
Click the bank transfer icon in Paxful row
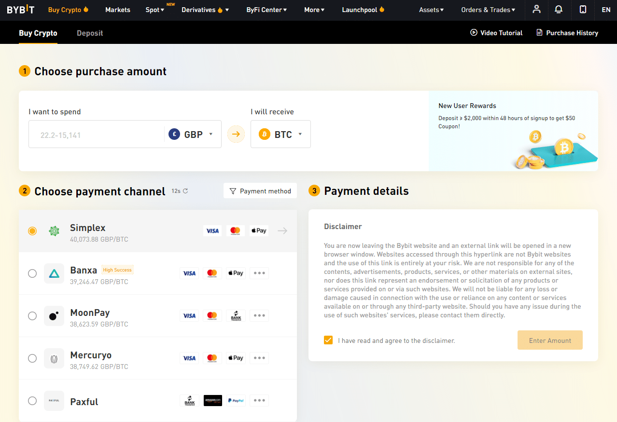(189, 401)
